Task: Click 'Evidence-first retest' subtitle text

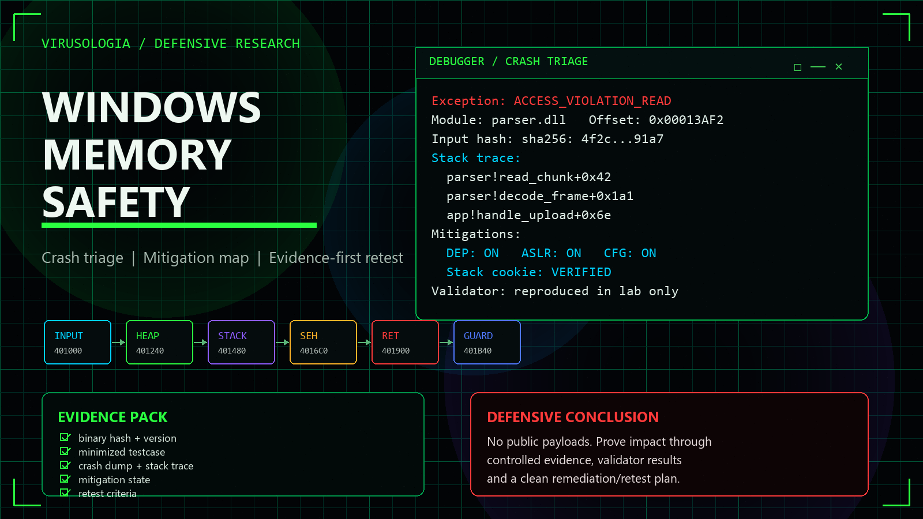Action: pyautogui.click(x=336, y=258)
